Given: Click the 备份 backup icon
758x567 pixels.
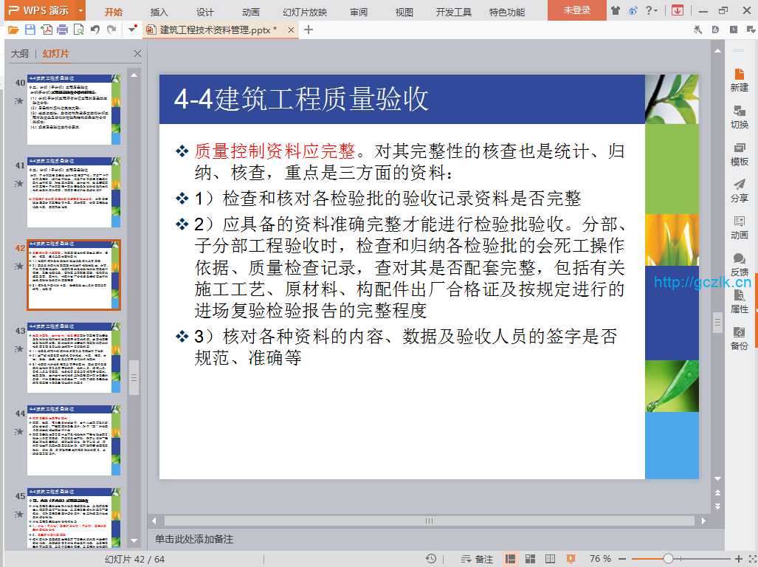Looking at the screenshot, I should [739, 337].
